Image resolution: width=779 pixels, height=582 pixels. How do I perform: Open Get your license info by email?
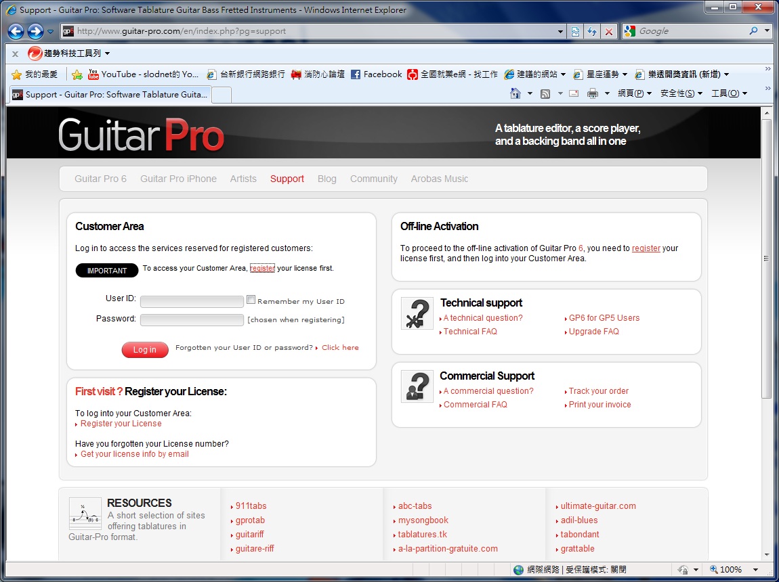click(135, 454)
